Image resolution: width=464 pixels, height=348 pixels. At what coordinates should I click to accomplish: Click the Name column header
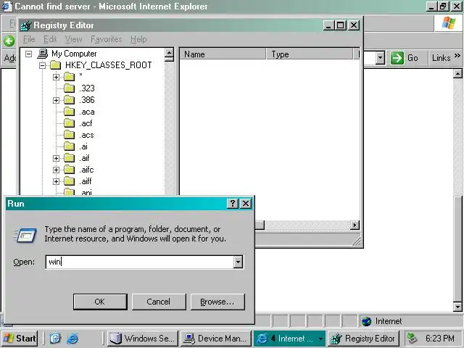click(223, 54)
